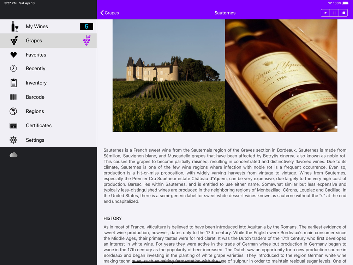Tap the purple grapes badge icon

point(87,40)
